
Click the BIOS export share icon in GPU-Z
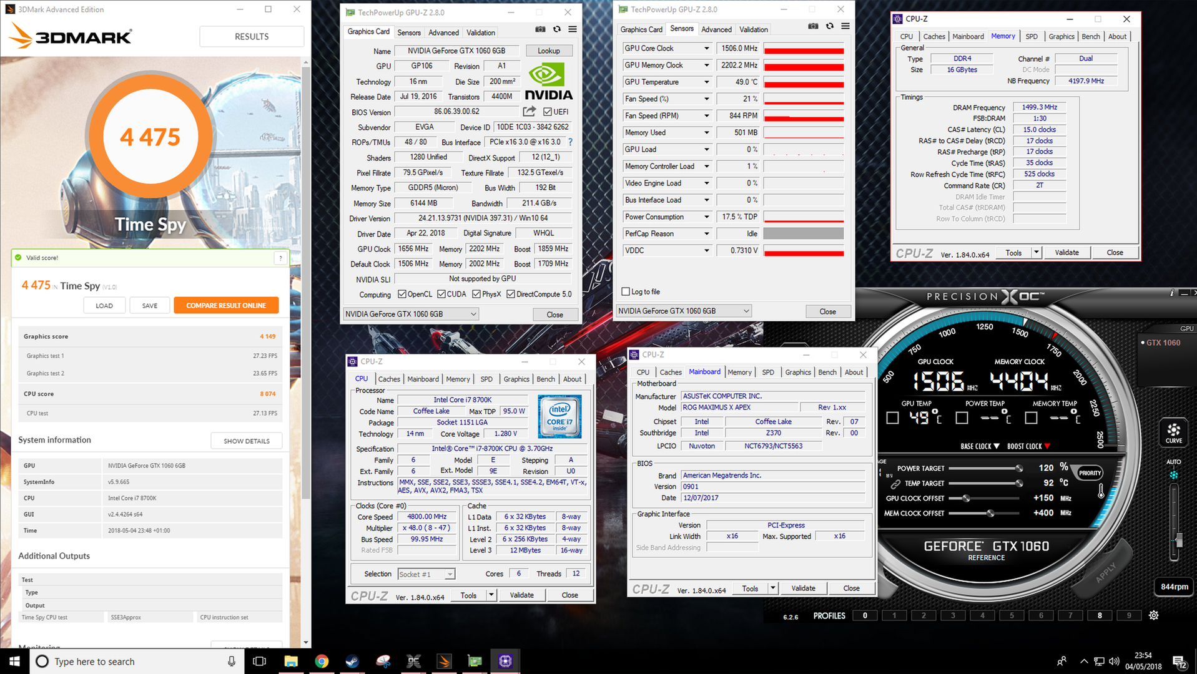[529, 111]
